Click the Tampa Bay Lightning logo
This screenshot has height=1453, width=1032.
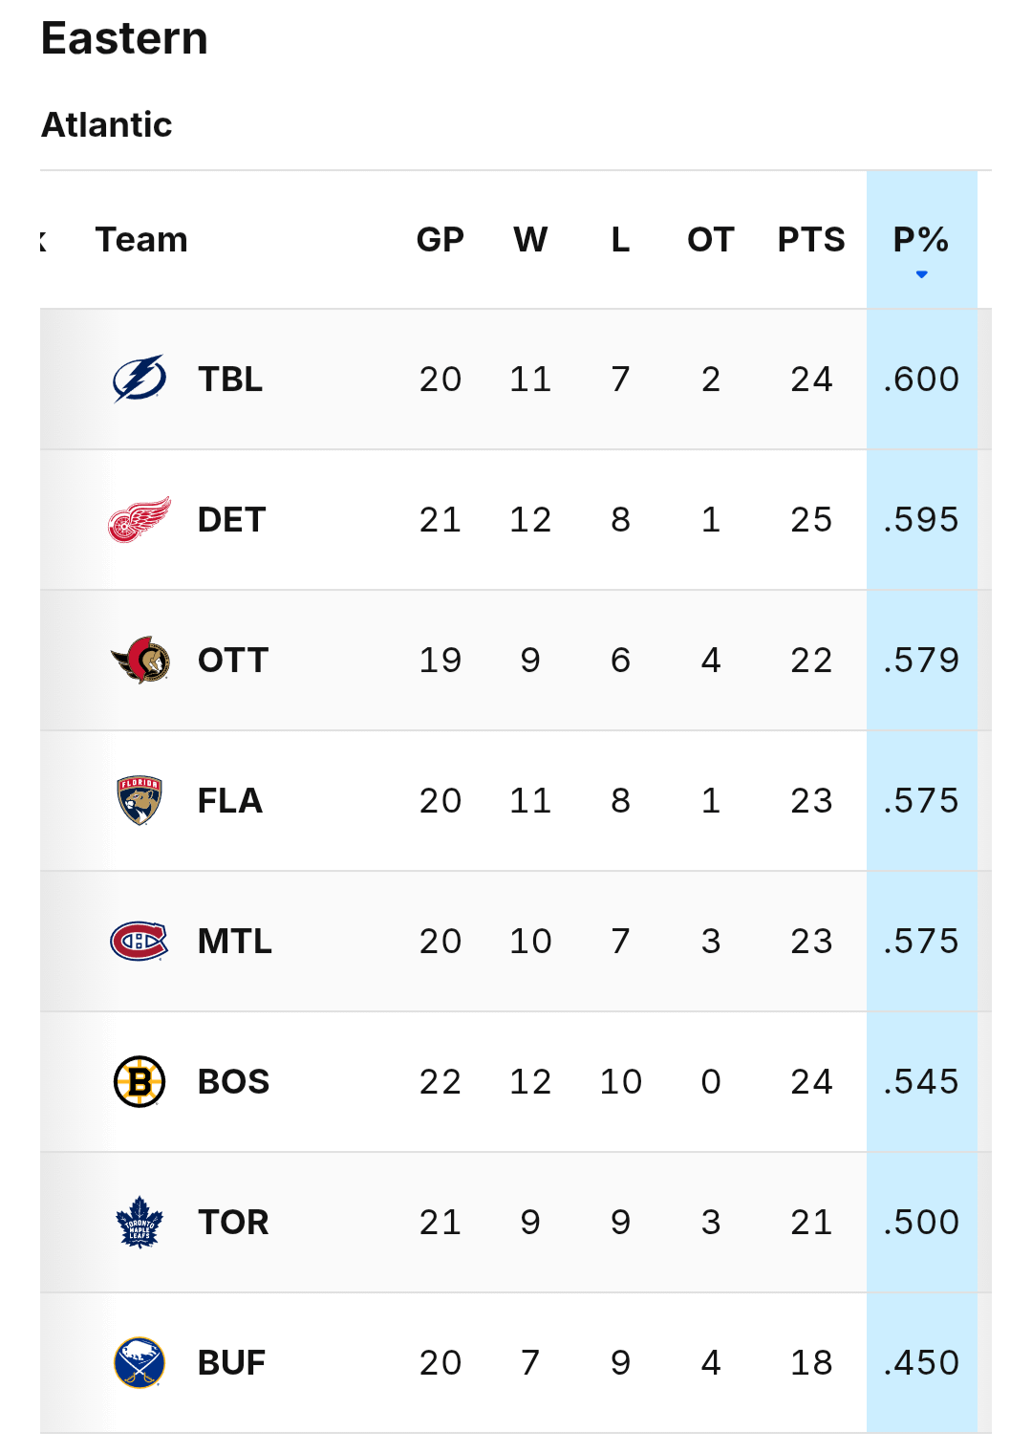click(x=140, y=379)
